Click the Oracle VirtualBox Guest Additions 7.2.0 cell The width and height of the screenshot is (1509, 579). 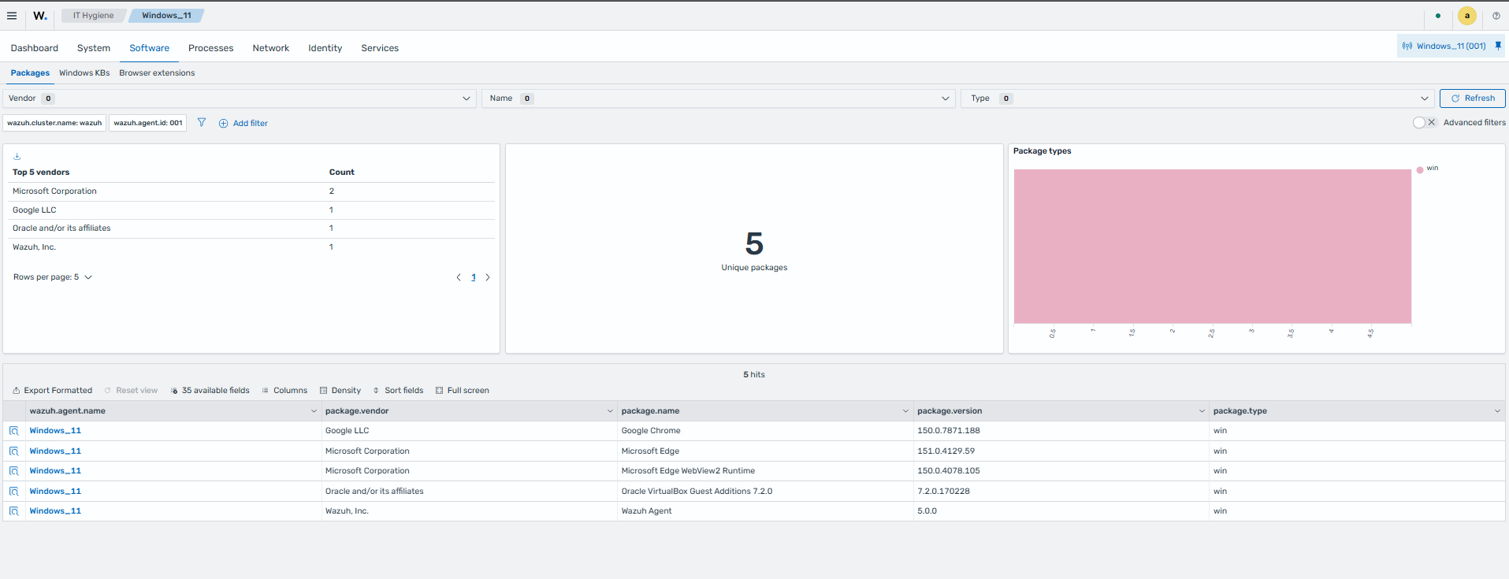(x=765, y=492)
